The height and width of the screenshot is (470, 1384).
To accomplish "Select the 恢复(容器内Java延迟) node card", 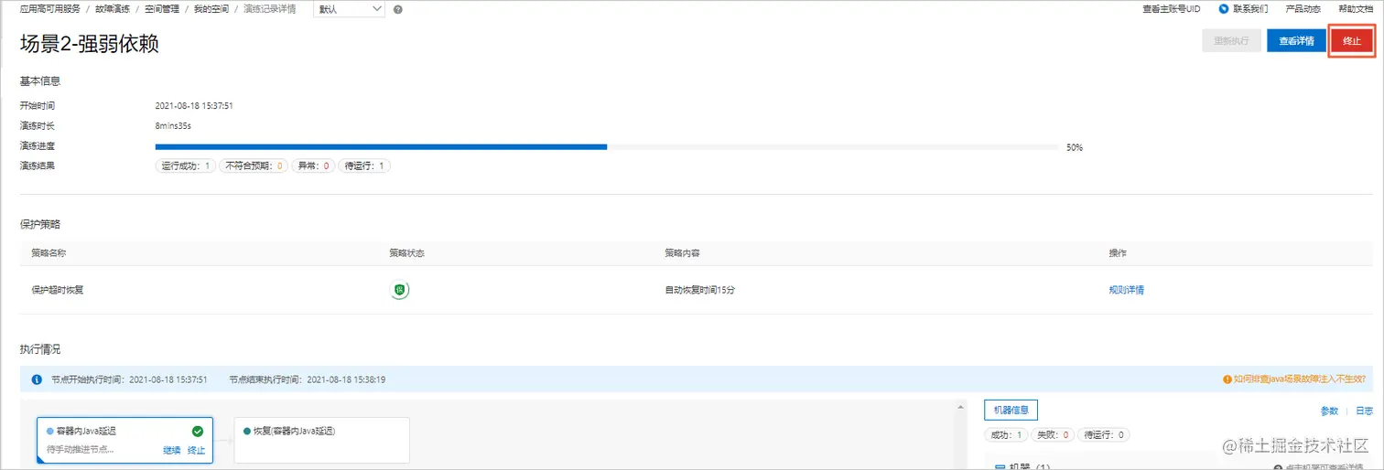I will [322, 441].
